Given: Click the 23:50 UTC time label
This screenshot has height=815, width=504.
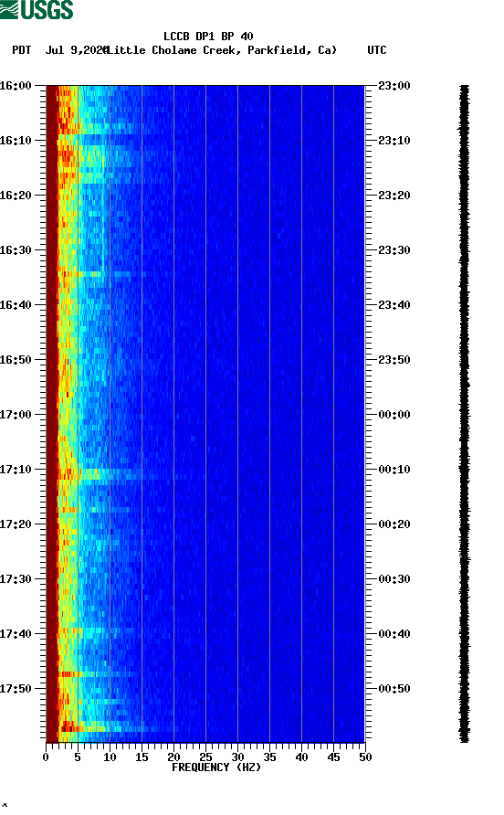Looking at the screenshot, I should point(394,360).
